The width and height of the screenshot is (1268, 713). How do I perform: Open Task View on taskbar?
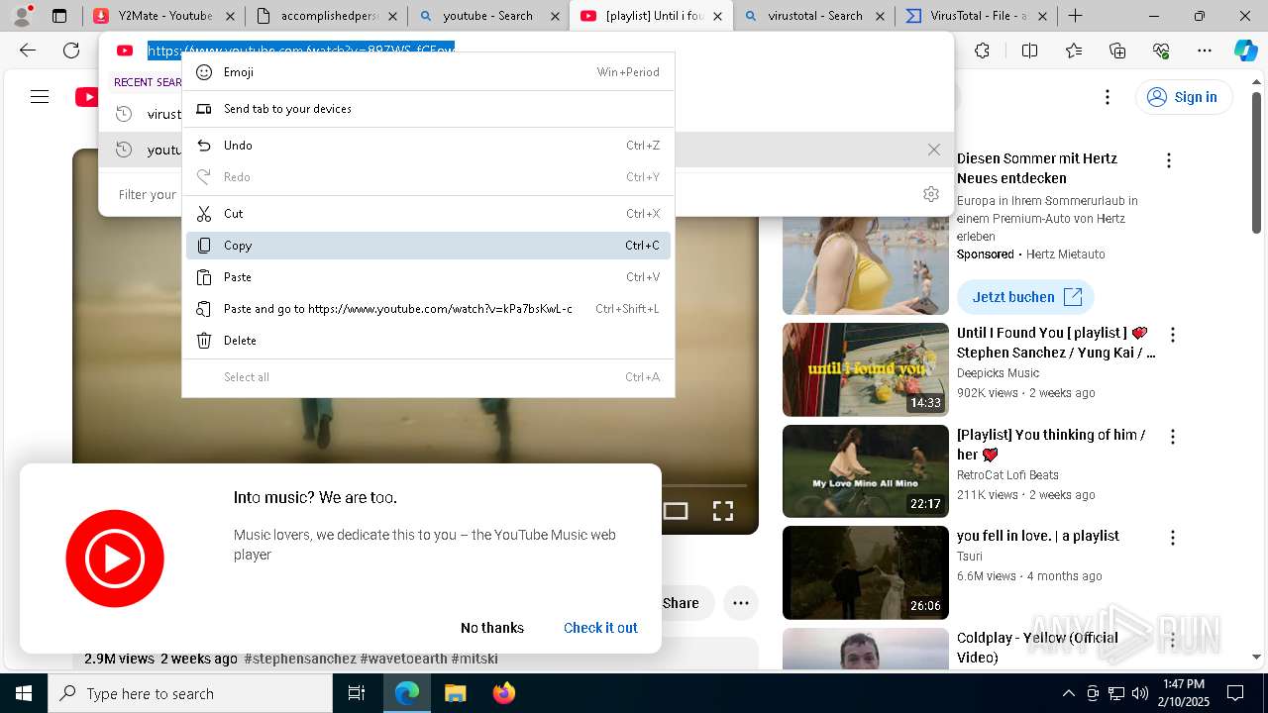point(357,693)
